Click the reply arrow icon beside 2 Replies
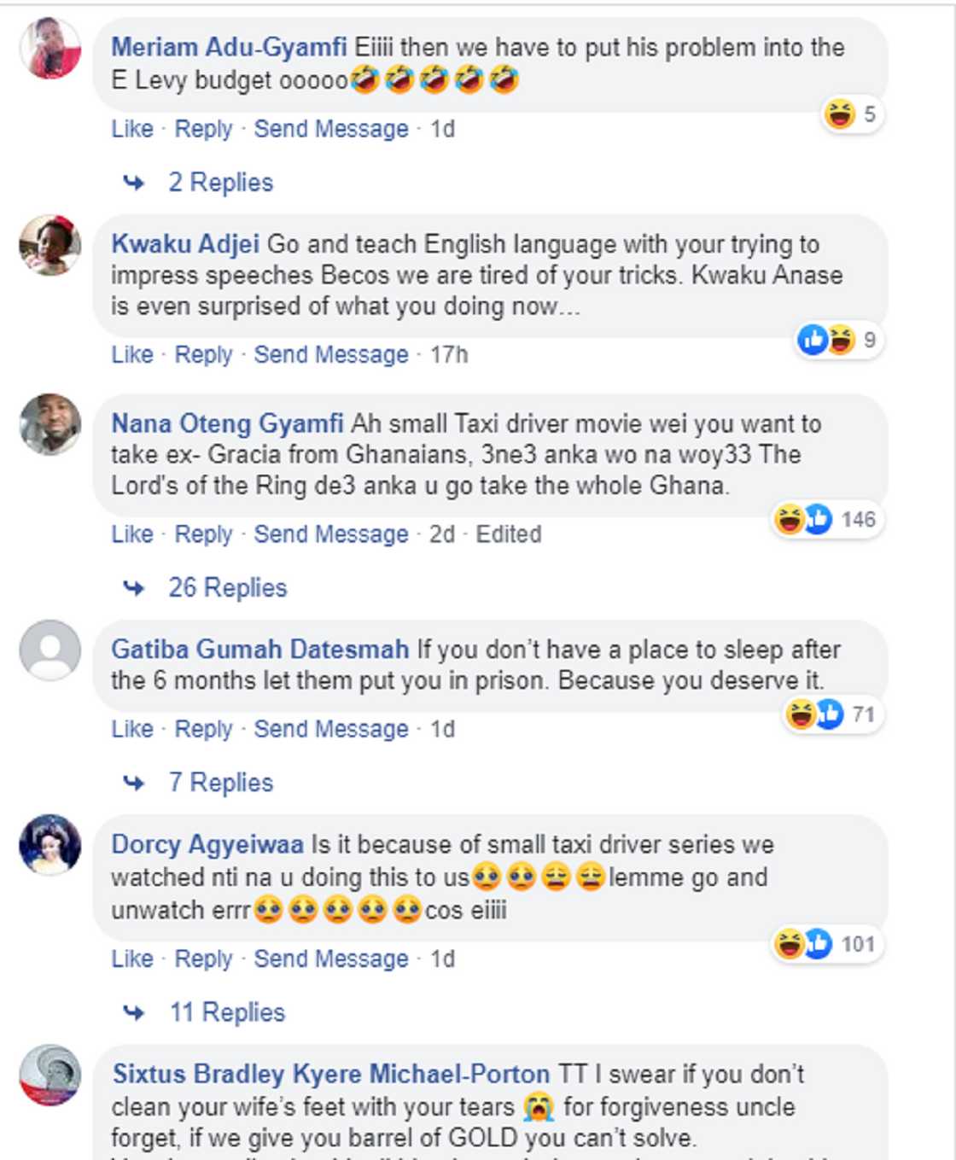This screenshot has width=956, height=1160. (132, 181)
